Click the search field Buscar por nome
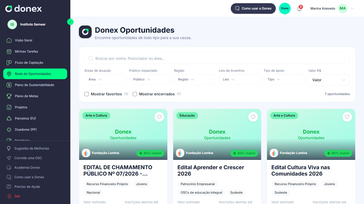The width and height of the screenshot is (364, 204). (x=217, y=58)
